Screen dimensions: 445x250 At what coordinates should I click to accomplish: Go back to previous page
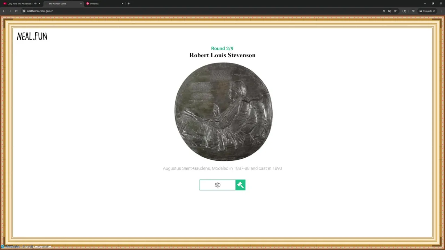pyautogui.click(x=4, y=11)
